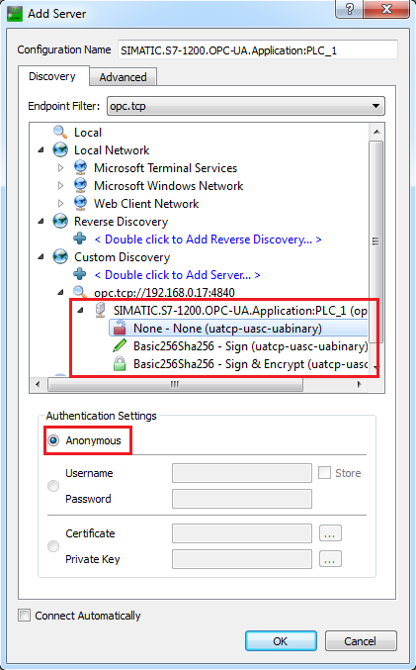Click the green pencil icon for Sign endpoint
This screenshot has width=416, height=670.
pyautogui.click(x=120, y=346)
